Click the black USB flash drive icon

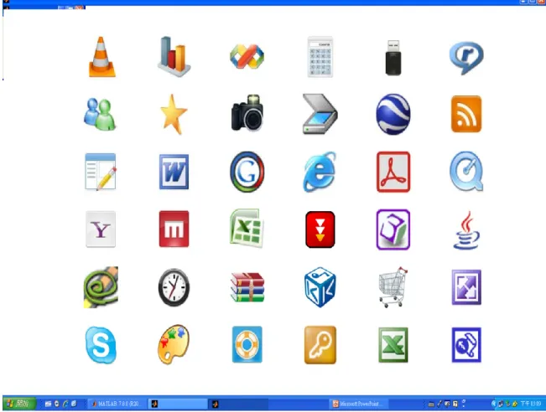tap(393, 58)
